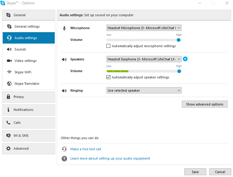Open the Ringing device dropdown
The image size is (233, 177).
pos(144,90)
